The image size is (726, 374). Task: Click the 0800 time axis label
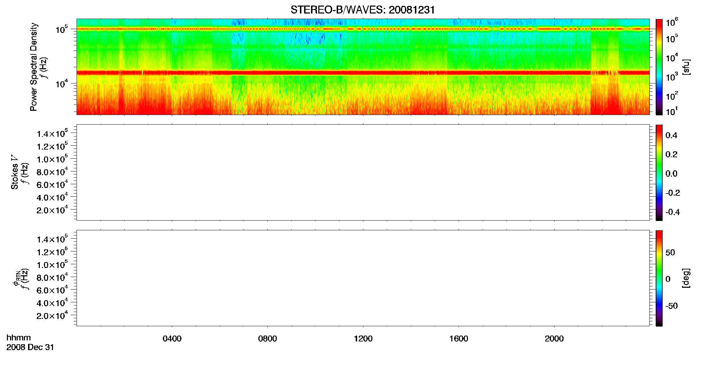point(267,339)
